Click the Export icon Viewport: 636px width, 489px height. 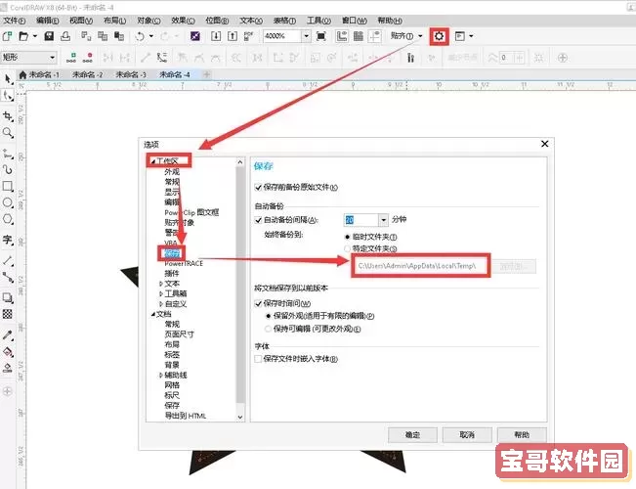[x=233, y=36]
